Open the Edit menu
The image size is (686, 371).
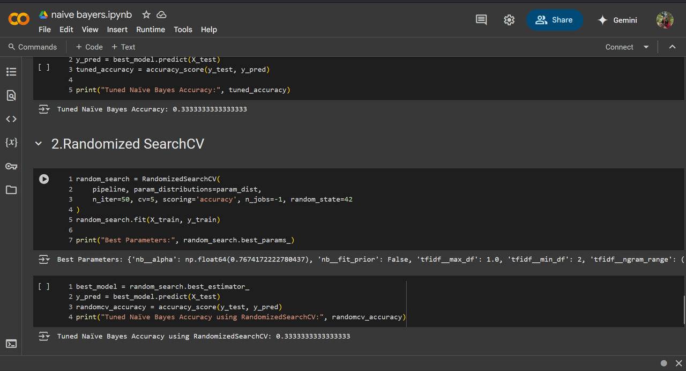(66, 29)
